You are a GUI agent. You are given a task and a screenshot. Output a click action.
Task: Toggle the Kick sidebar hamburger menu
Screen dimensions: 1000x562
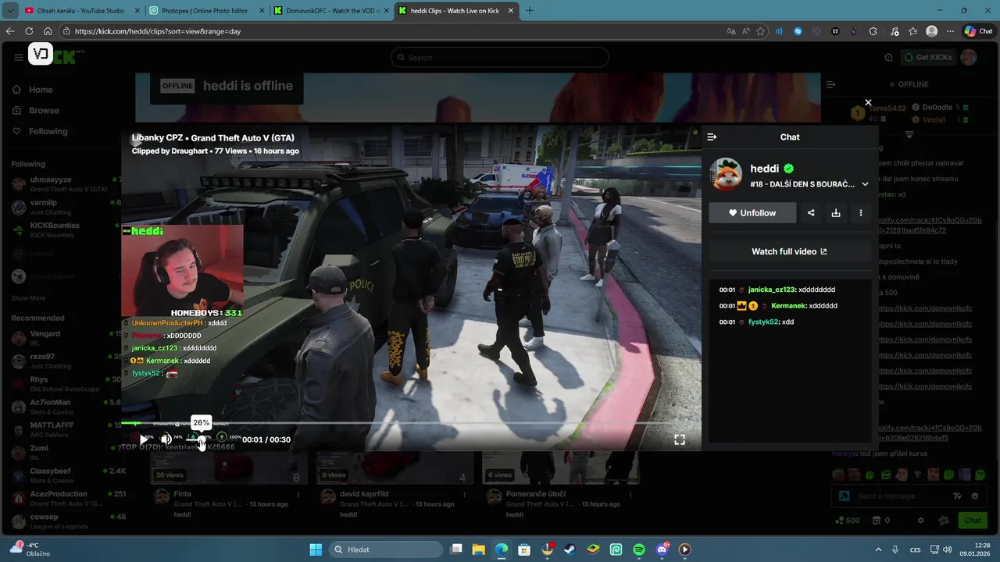[x=18, y=57]
